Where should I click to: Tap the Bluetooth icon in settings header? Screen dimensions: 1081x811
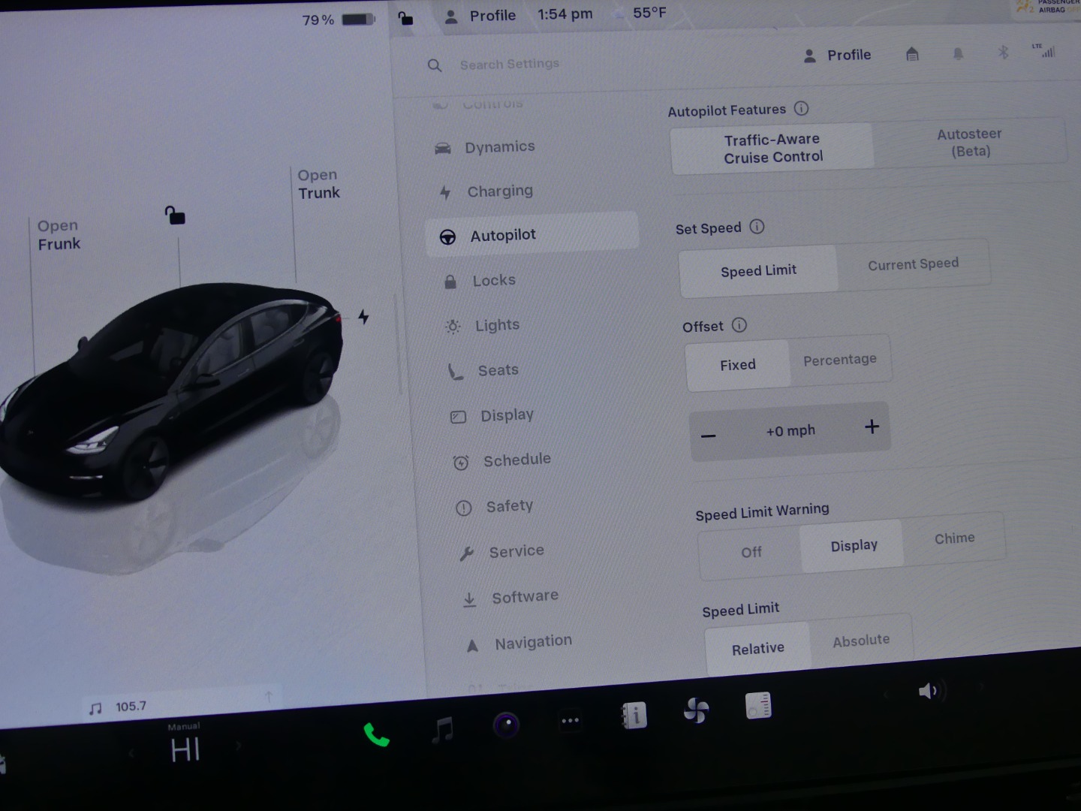click(x=1003, y=53)
